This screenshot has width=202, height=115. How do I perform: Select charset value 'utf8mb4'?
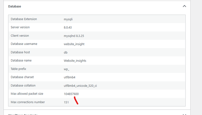69,77
